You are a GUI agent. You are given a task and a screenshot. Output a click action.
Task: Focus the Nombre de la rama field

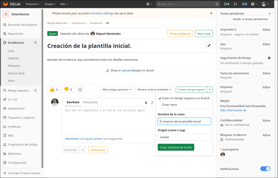point(184,121)
